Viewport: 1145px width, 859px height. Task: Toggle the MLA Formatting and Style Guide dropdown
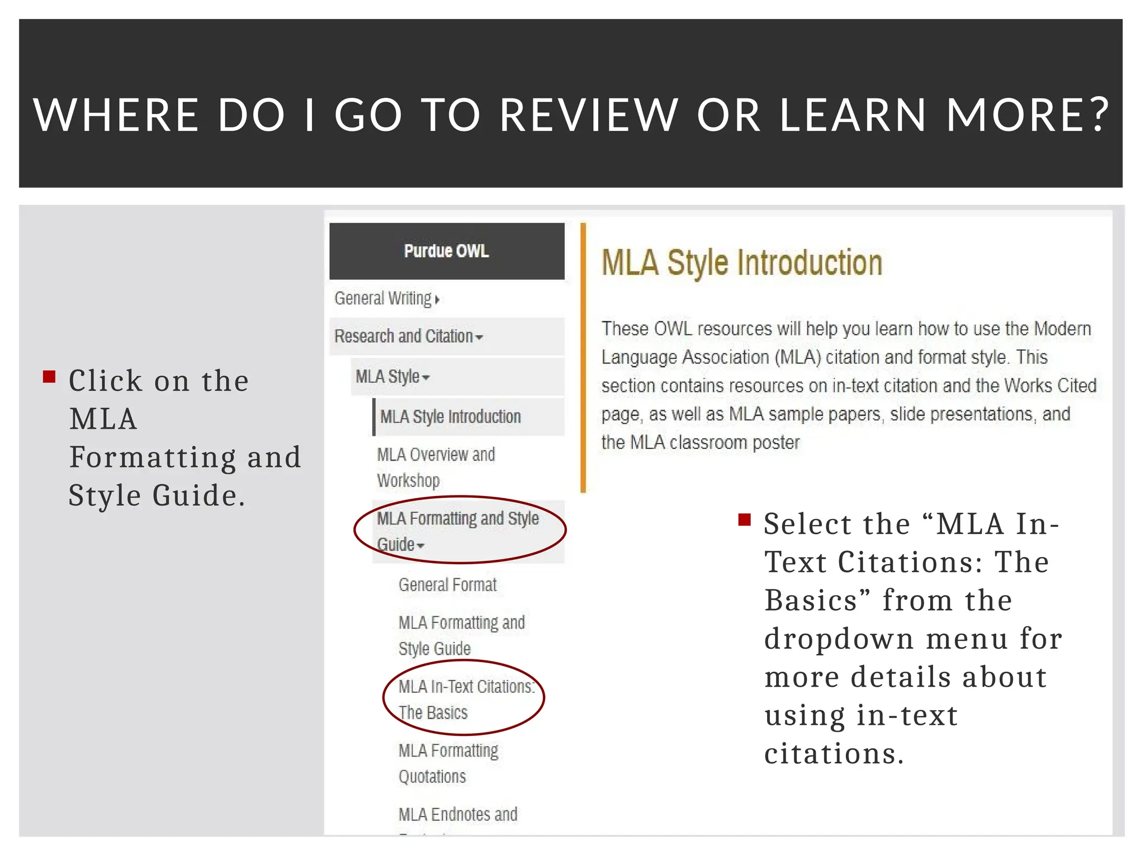pos(468,531)
